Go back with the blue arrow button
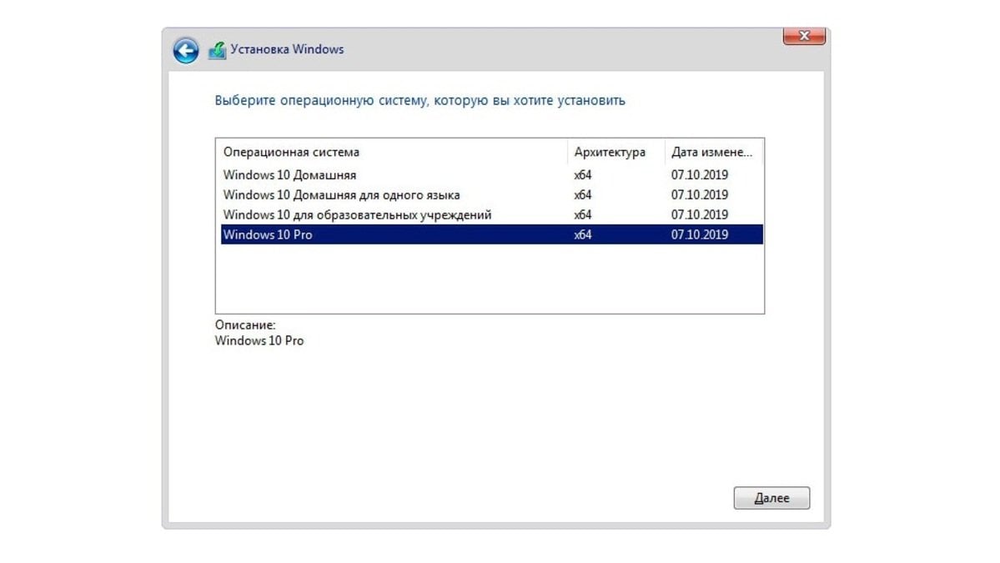1000x563 pixels. coord(186,50)
